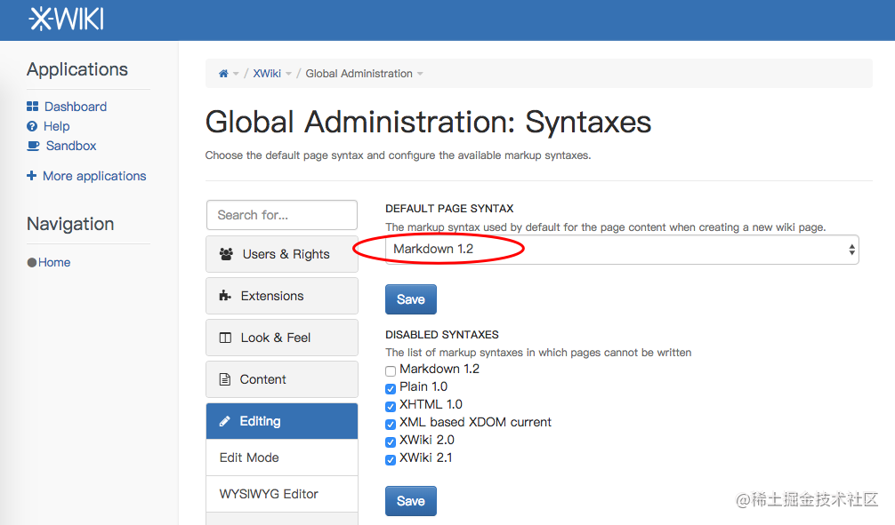
Task: Save the disabled syntaxes settings
Action: click(x=411, y=501)
